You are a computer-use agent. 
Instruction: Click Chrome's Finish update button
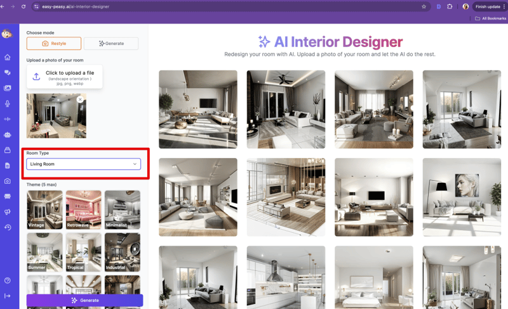click(x=487, y=6)
